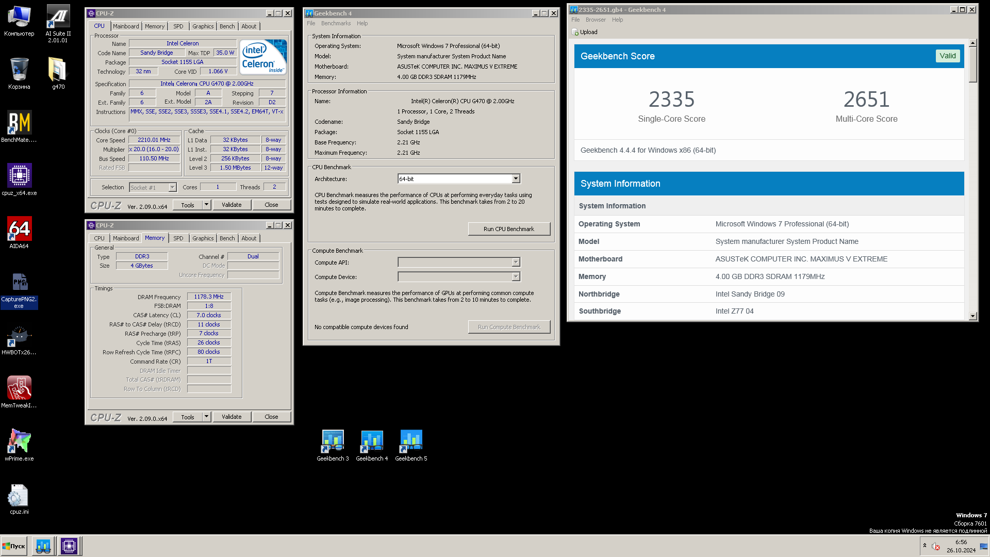Click the Core Speed 2210.01 MHz field
The height and width of the screenshot is (557, 990).
(x=154, y=140)
